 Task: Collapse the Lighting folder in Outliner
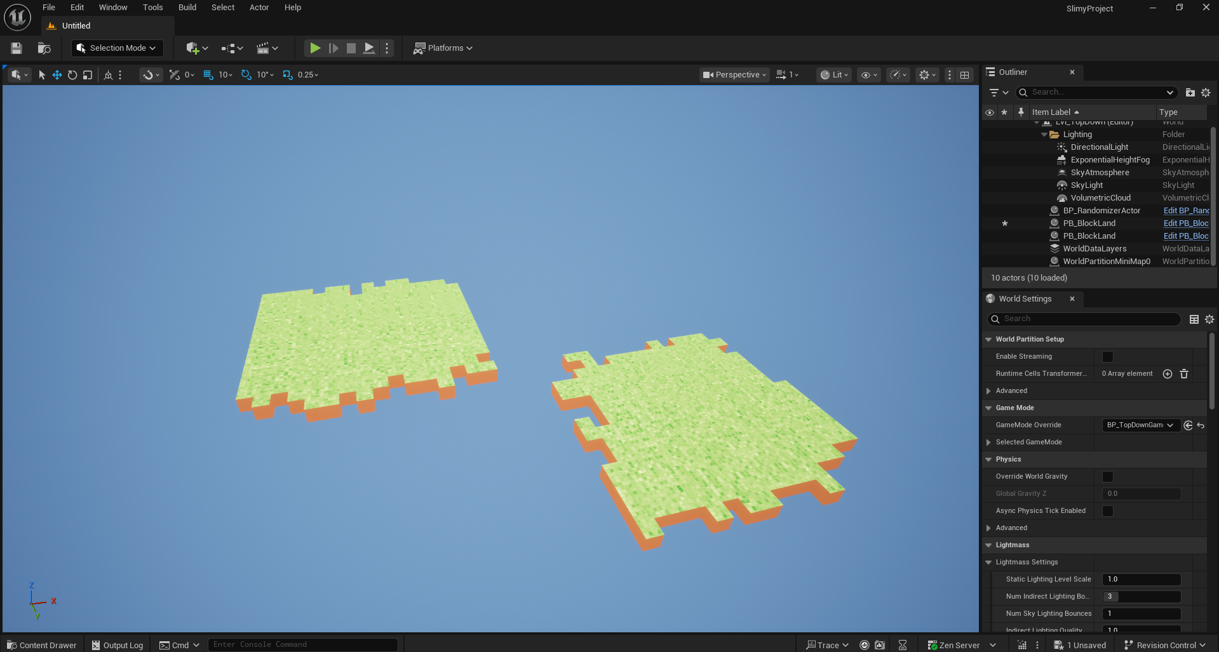1044,135
